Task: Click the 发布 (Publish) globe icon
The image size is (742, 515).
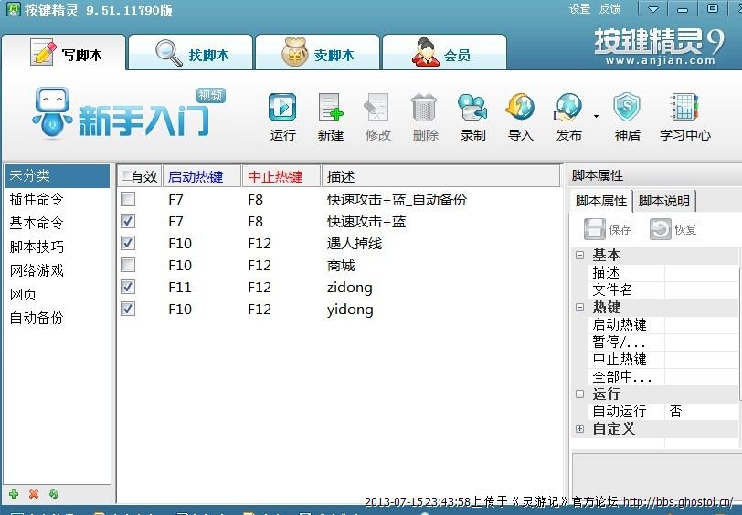Action: (567, 108)
